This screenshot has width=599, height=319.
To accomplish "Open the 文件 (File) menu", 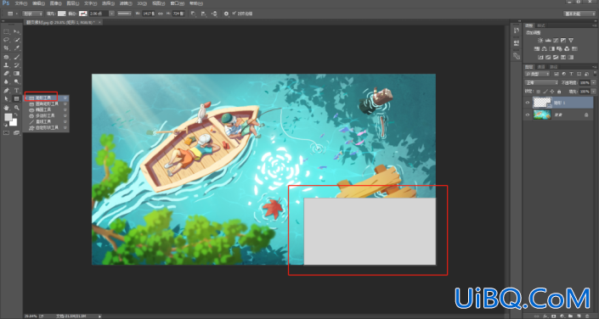I will (20, 3).
